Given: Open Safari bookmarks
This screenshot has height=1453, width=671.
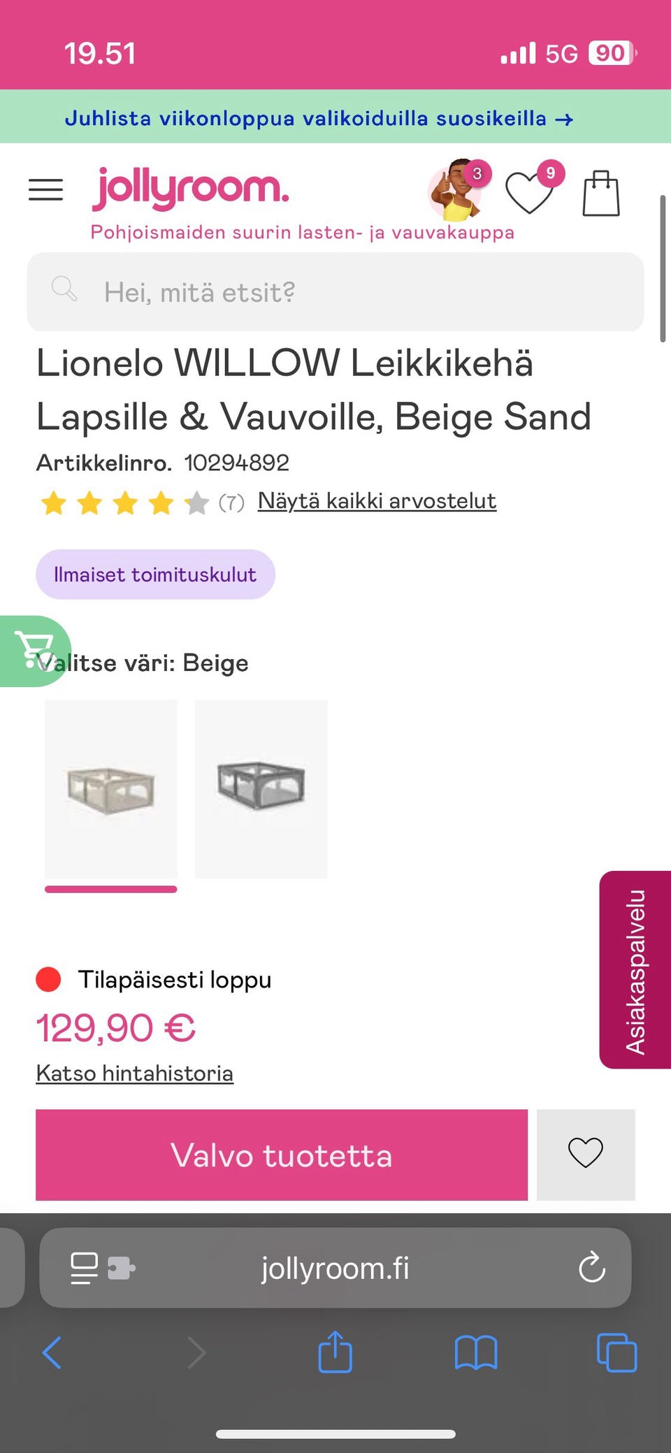Looking at the screenshot, I should (x=475, y=1352).
